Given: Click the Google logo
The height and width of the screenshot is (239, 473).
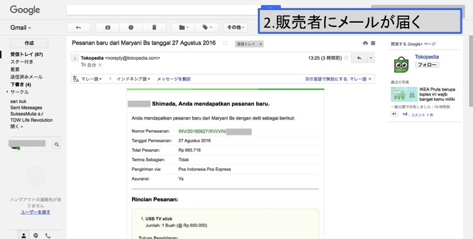Looking at the screenshot, I should point(25,10).
